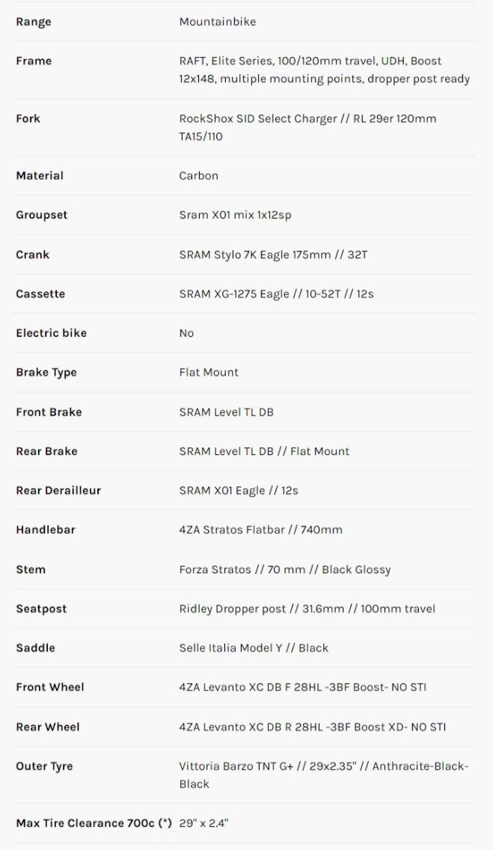
Task: Click the Crank row label
Action: coord(32,254)
